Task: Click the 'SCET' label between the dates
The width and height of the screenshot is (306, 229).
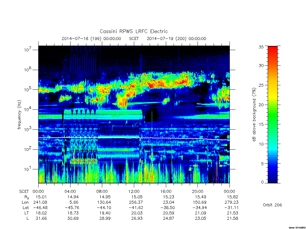Action: coord(134,38)
